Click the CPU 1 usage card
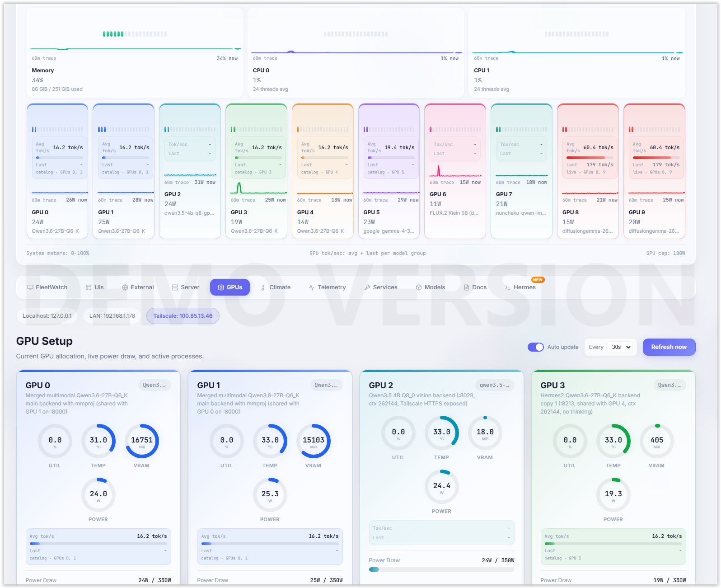The width and height of the screenshot is (721, 588). pos(576,52)
